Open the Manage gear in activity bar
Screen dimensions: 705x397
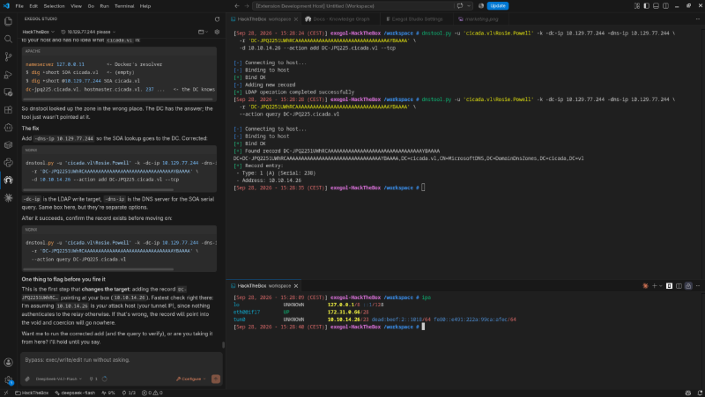point(8,380)
